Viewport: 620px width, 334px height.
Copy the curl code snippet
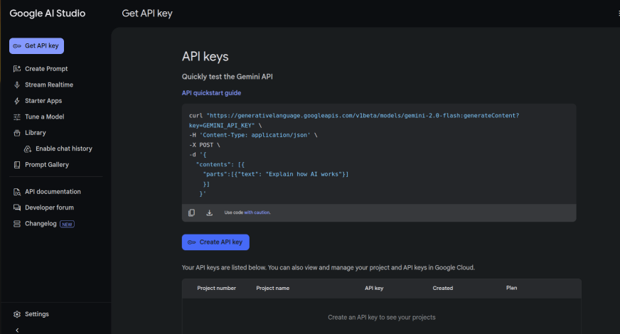tap(191, 212)
